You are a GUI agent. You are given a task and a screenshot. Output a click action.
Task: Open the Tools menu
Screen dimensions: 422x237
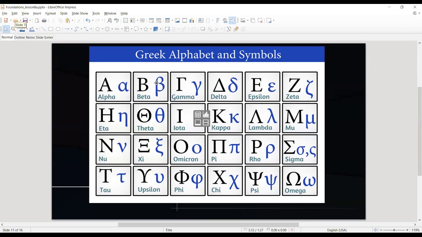click(96, 13)
